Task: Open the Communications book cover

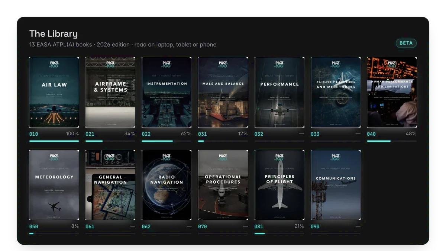Action: tap(336, 185)
